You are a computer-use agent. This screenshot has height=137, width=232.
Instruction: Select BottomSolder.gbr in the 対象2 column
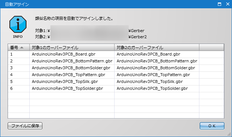[x=156, y=68]
